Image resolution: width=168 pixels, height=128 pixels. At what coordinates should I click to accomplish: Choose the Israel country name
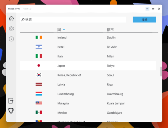pyautogui.click(x=61, y=47)
